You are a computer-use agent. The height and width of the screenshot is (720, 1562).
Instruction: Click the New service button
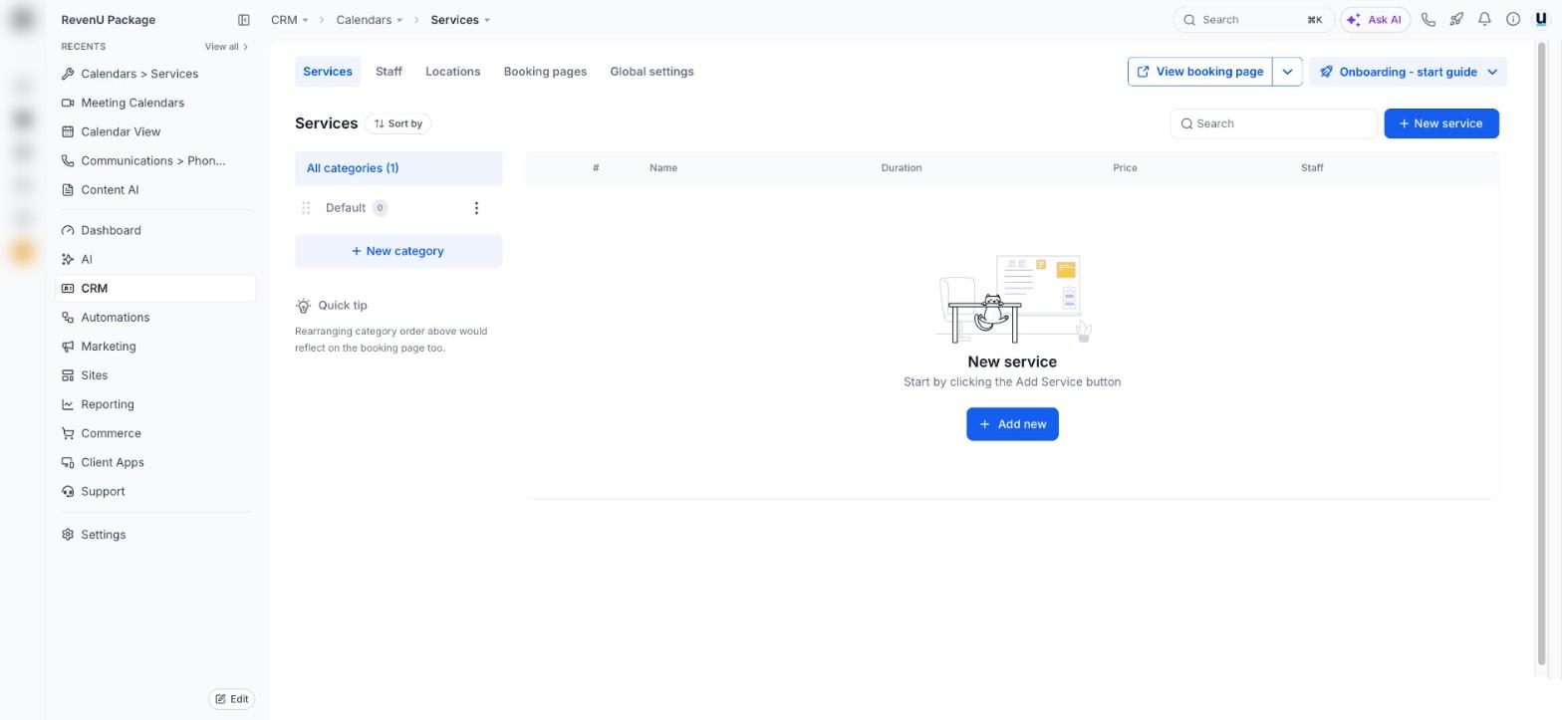[x=1440, y=123]
